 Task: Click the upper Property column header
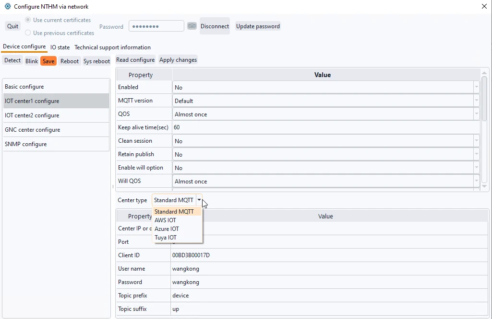(x=144, y=75)
